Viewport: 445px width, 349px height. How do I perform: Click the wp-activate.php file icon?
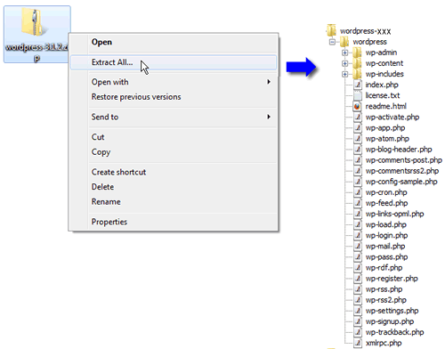coord(358,118)
